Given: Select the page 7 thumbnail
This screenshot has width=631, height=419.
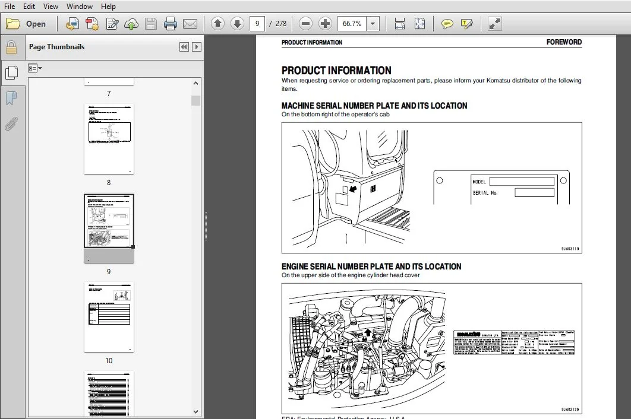Looking at the screenshot, I should coord(109,82).
